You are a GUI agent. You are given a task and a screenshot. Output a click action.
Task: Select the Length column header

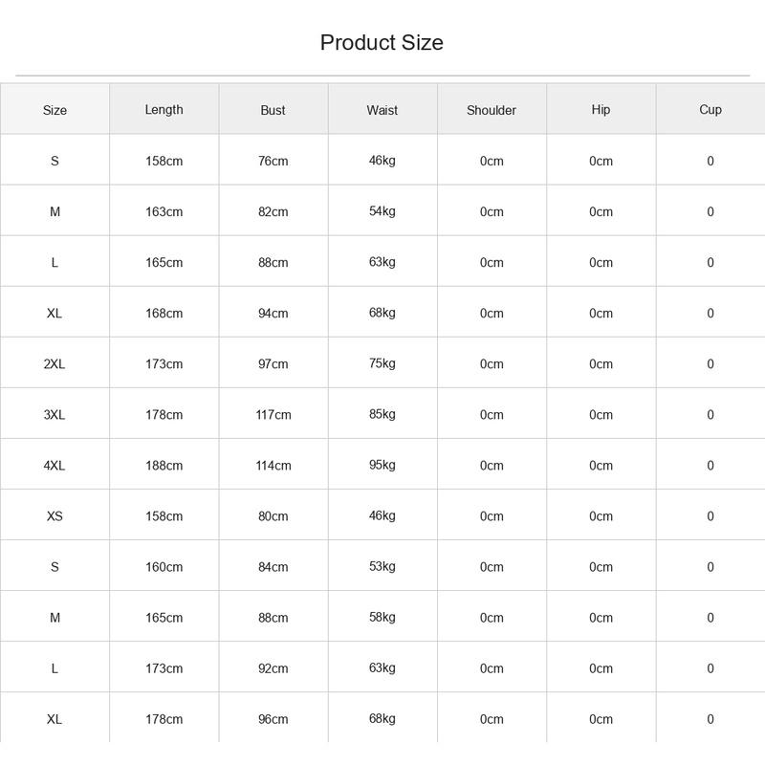point(164,110)
